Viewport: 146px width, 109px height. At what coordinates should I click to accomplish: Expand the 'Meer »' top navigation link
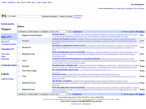(50, 2)
